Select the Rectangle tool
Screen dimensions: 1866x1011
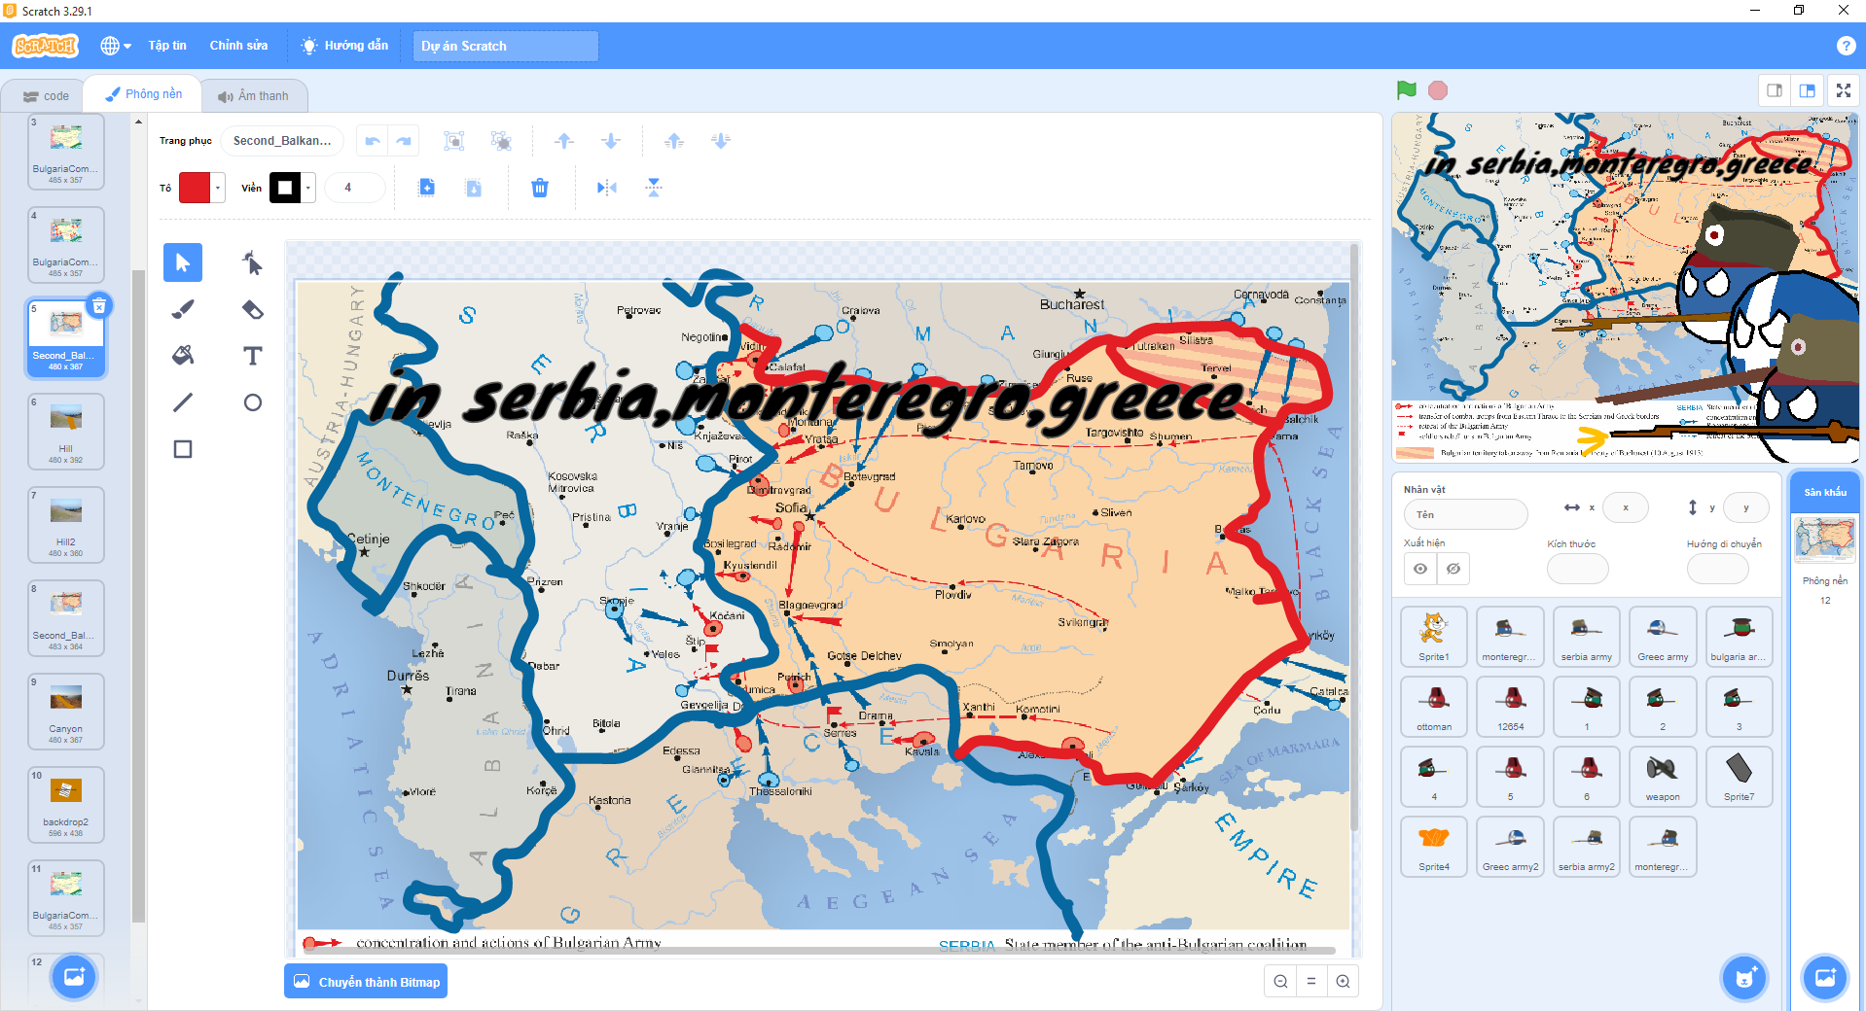(x=183, y=449)
